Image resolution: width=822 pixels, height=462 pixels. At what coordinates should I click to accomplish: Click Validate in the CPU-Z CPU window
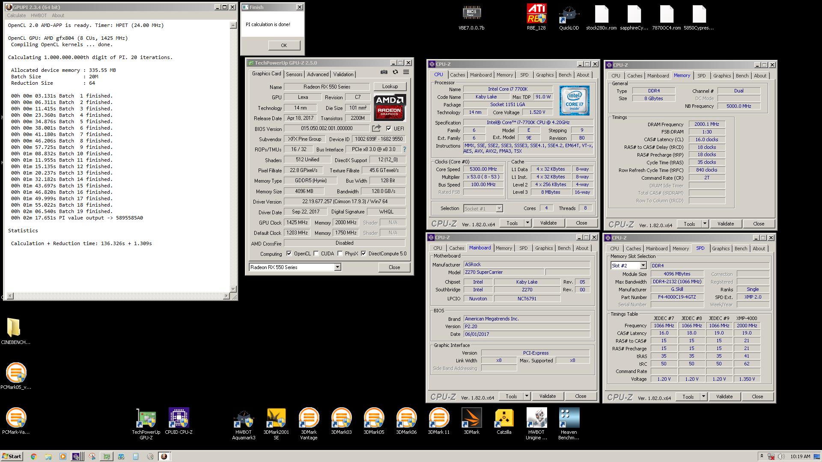[548, 223]
